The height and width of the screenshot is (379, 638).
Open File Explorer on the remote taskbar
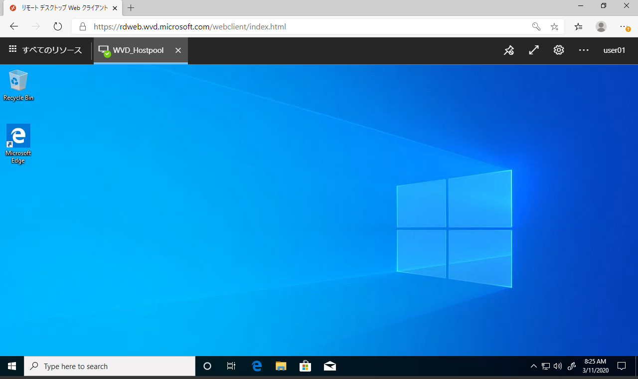281,366
